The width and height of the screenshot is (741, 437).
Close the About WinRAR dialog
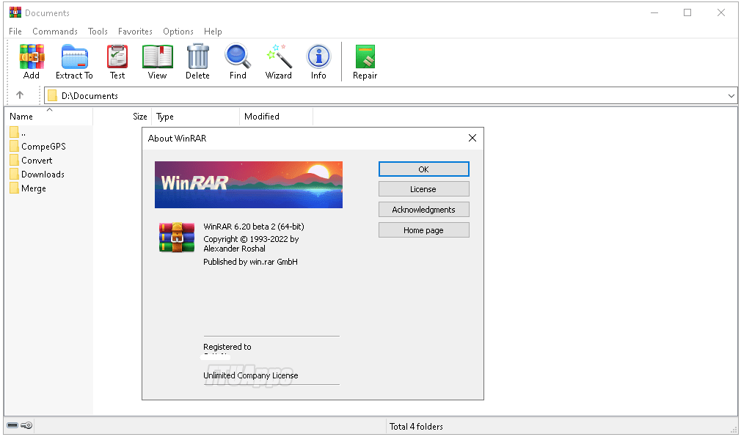pyautogui.click(x=472, y=138)
